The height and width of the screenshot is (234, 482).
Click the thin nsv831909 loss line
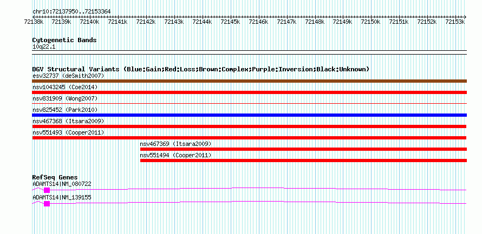tap(249, 104)
